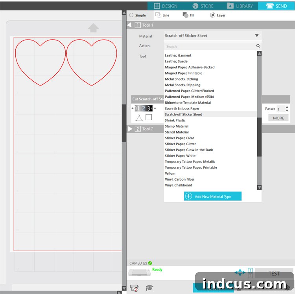Select tool carriage 1 indicator
Screen dimensions: 295x294
pos(250,270)
